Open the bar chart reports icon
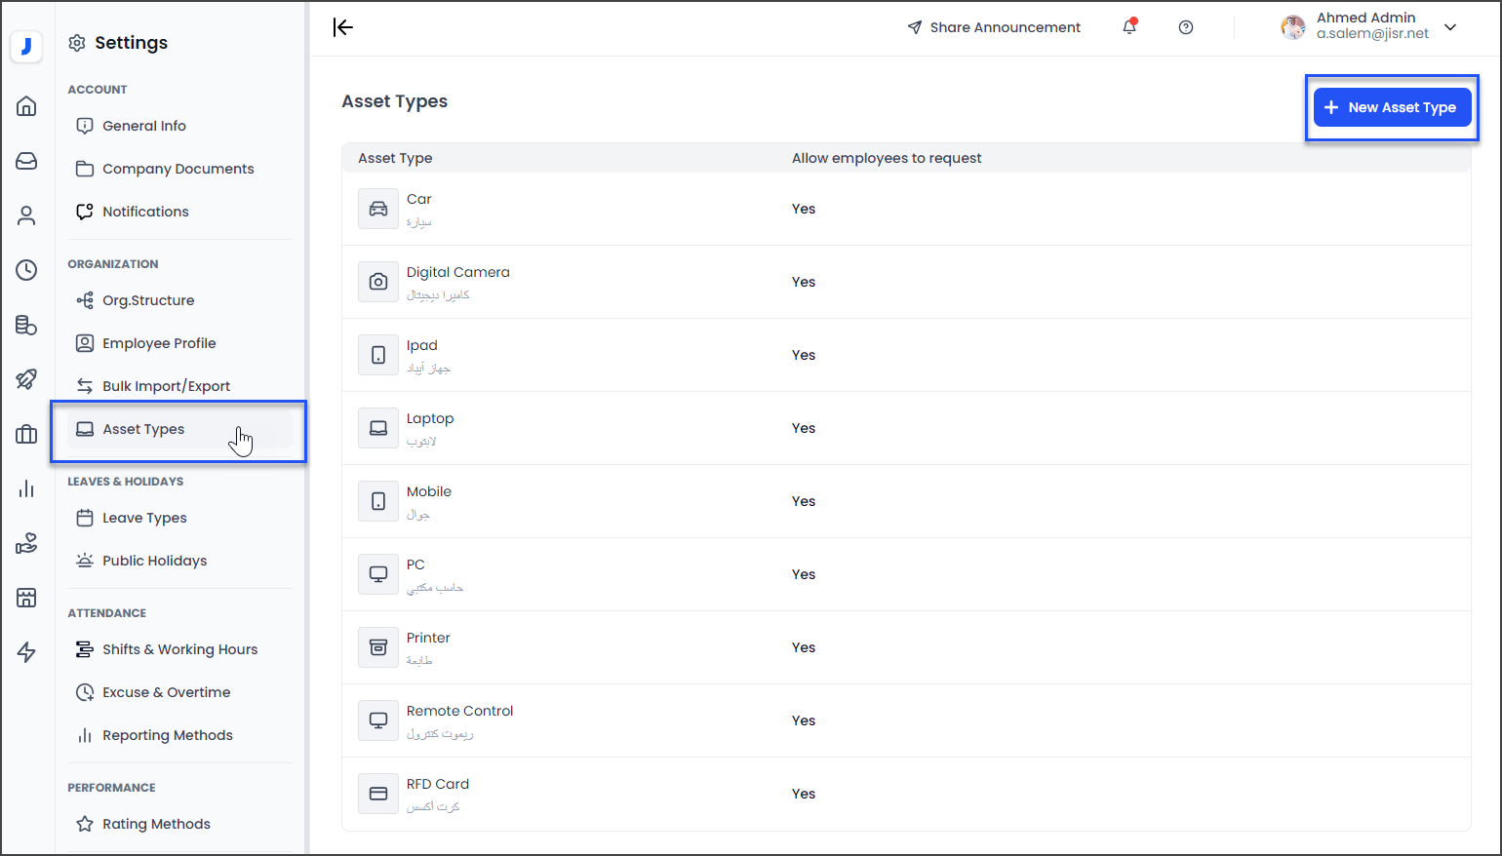Screen dimensions: 1502x856 pyautogui.click(x=26, y=488)
